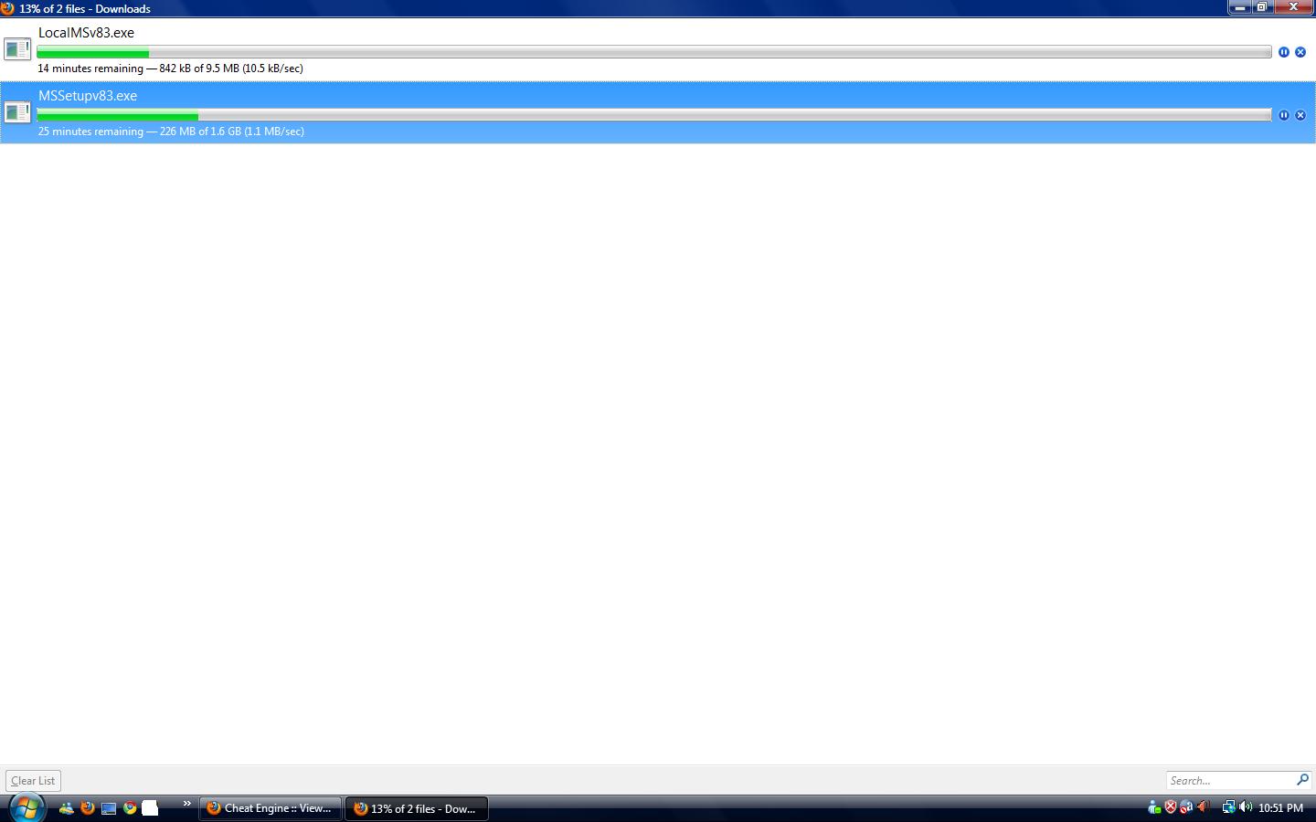1316x822 pixels.
Task: Open the Windows Start menu
Action: (x=26, y=807)
